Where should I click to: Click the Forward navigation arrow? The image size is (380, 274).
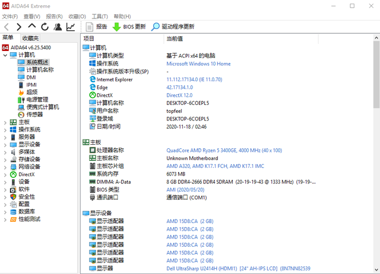pyautogui.click(x=19, y=27)
